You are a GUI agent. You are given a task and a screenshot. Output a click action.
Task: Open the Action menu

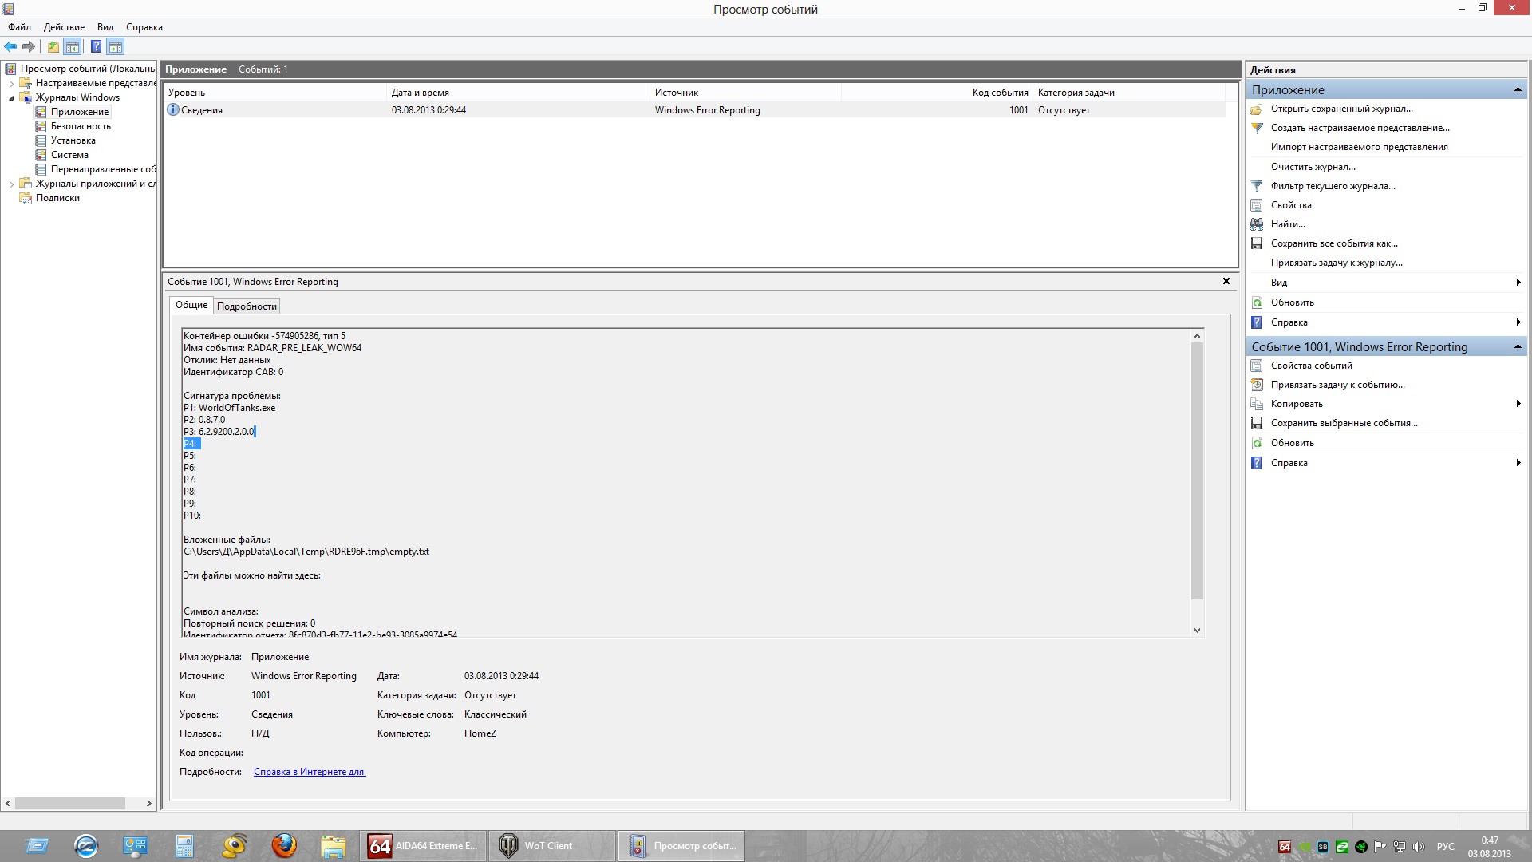click(64, 27)
